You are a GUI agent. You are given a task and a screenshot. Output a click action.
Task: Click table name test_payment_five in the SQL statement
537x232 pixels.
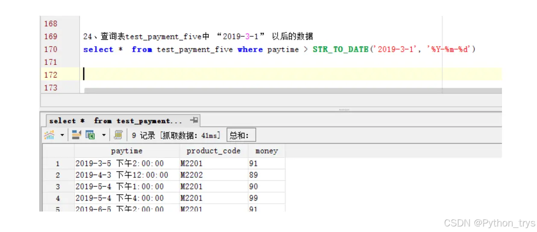tap(195, 49)
